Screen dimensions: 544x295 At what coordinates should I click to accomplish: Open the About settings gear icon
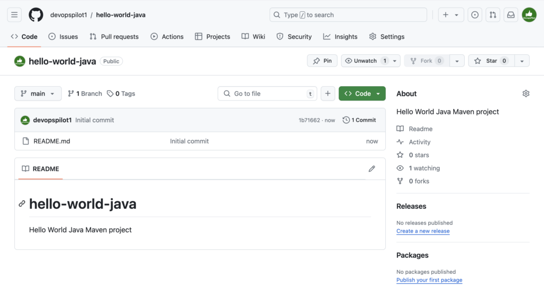tap(525, 94)
